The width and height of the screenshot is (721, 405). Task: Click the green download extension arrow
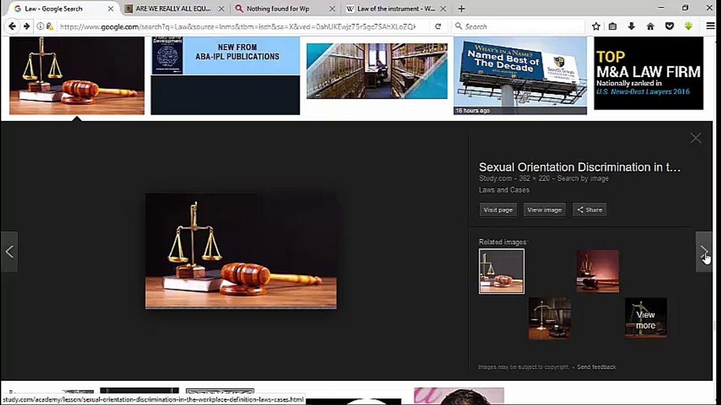click(x=688, y=26)
